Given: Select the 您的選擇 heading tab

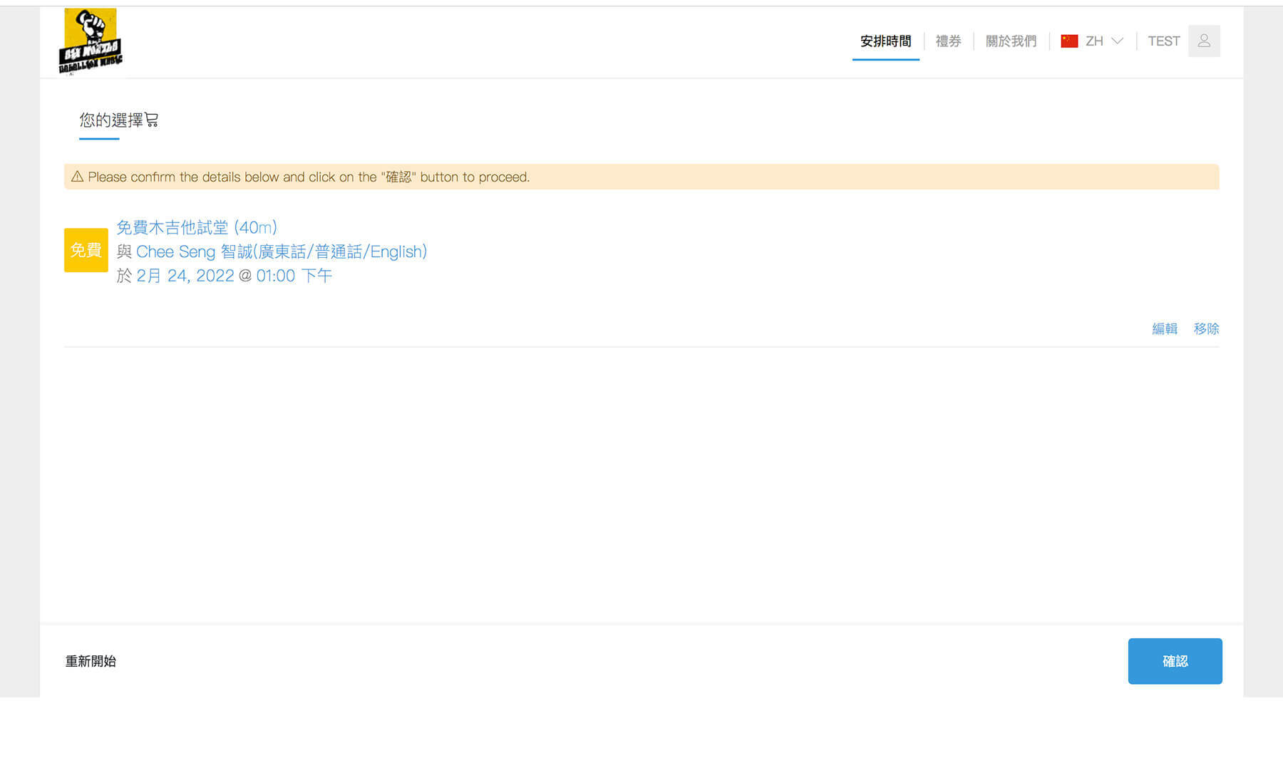Looking at the screenshot, I should pyautogui.click(x=111, y=120).
